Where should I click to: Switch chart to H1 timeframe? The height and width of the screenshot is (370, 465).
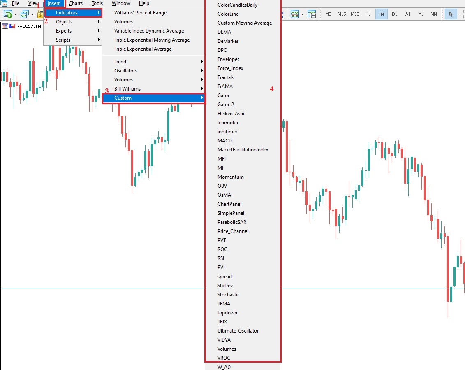point(368,14)
